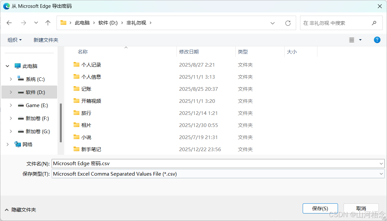This screenshot has height=221, width=387.
Task: Expand 新加卷 (F:) drive node
Action: pyautogui.click(x=11, y=118)
